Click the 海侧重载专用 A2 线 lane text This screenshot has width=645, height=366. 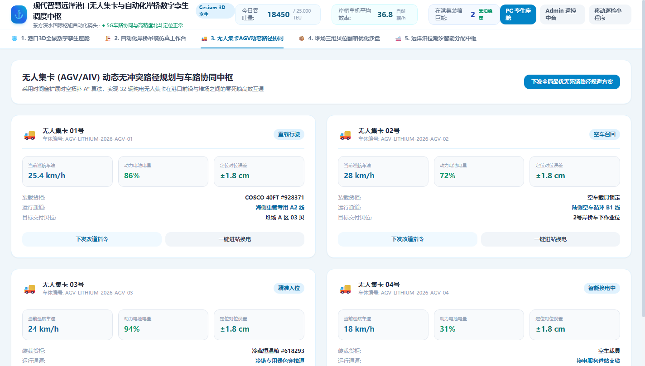(x=280, y=208)
